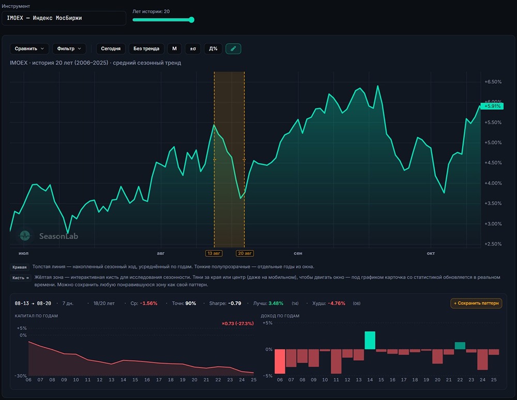The image size is (517, 400).
Task: Click the Капитал по годам heading
Action: click(36, 316)
